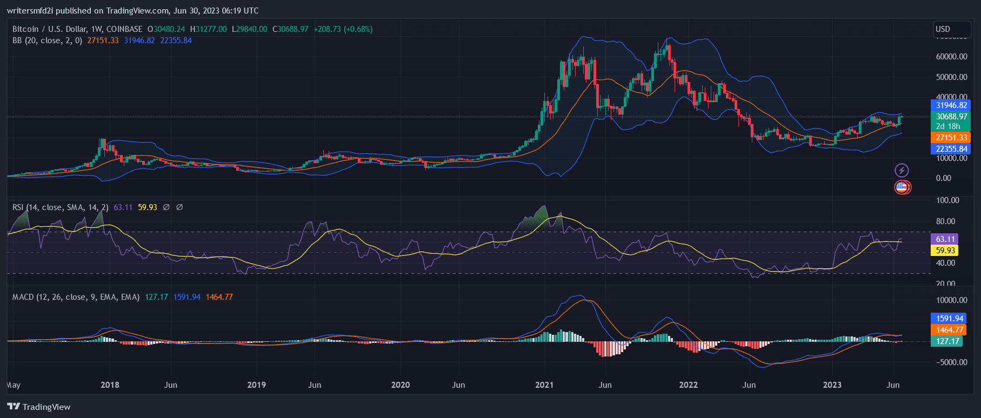Click the 2023 label on time axis
Viewport: 981px width, 418px height.
832,385
